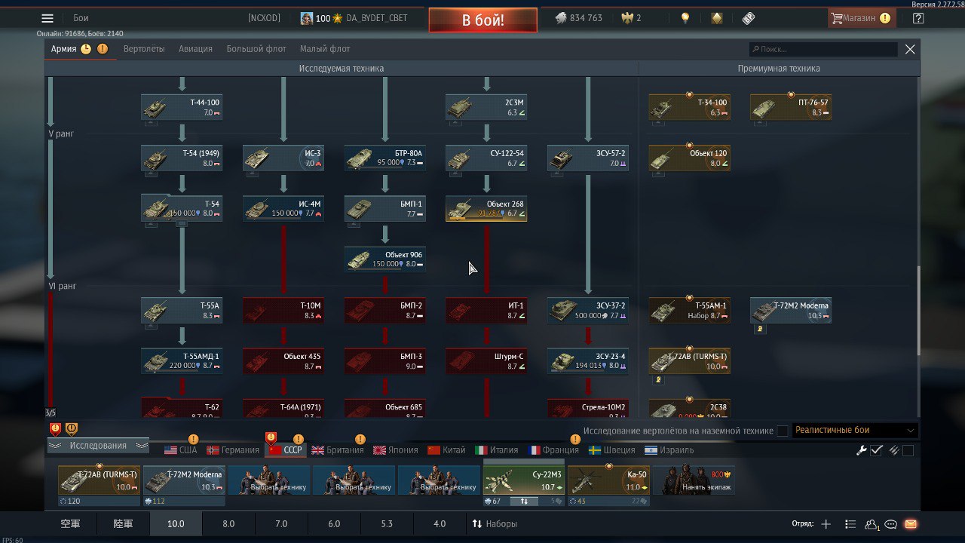Select the Т-55АМ-1 premium card

coord(690,311)
